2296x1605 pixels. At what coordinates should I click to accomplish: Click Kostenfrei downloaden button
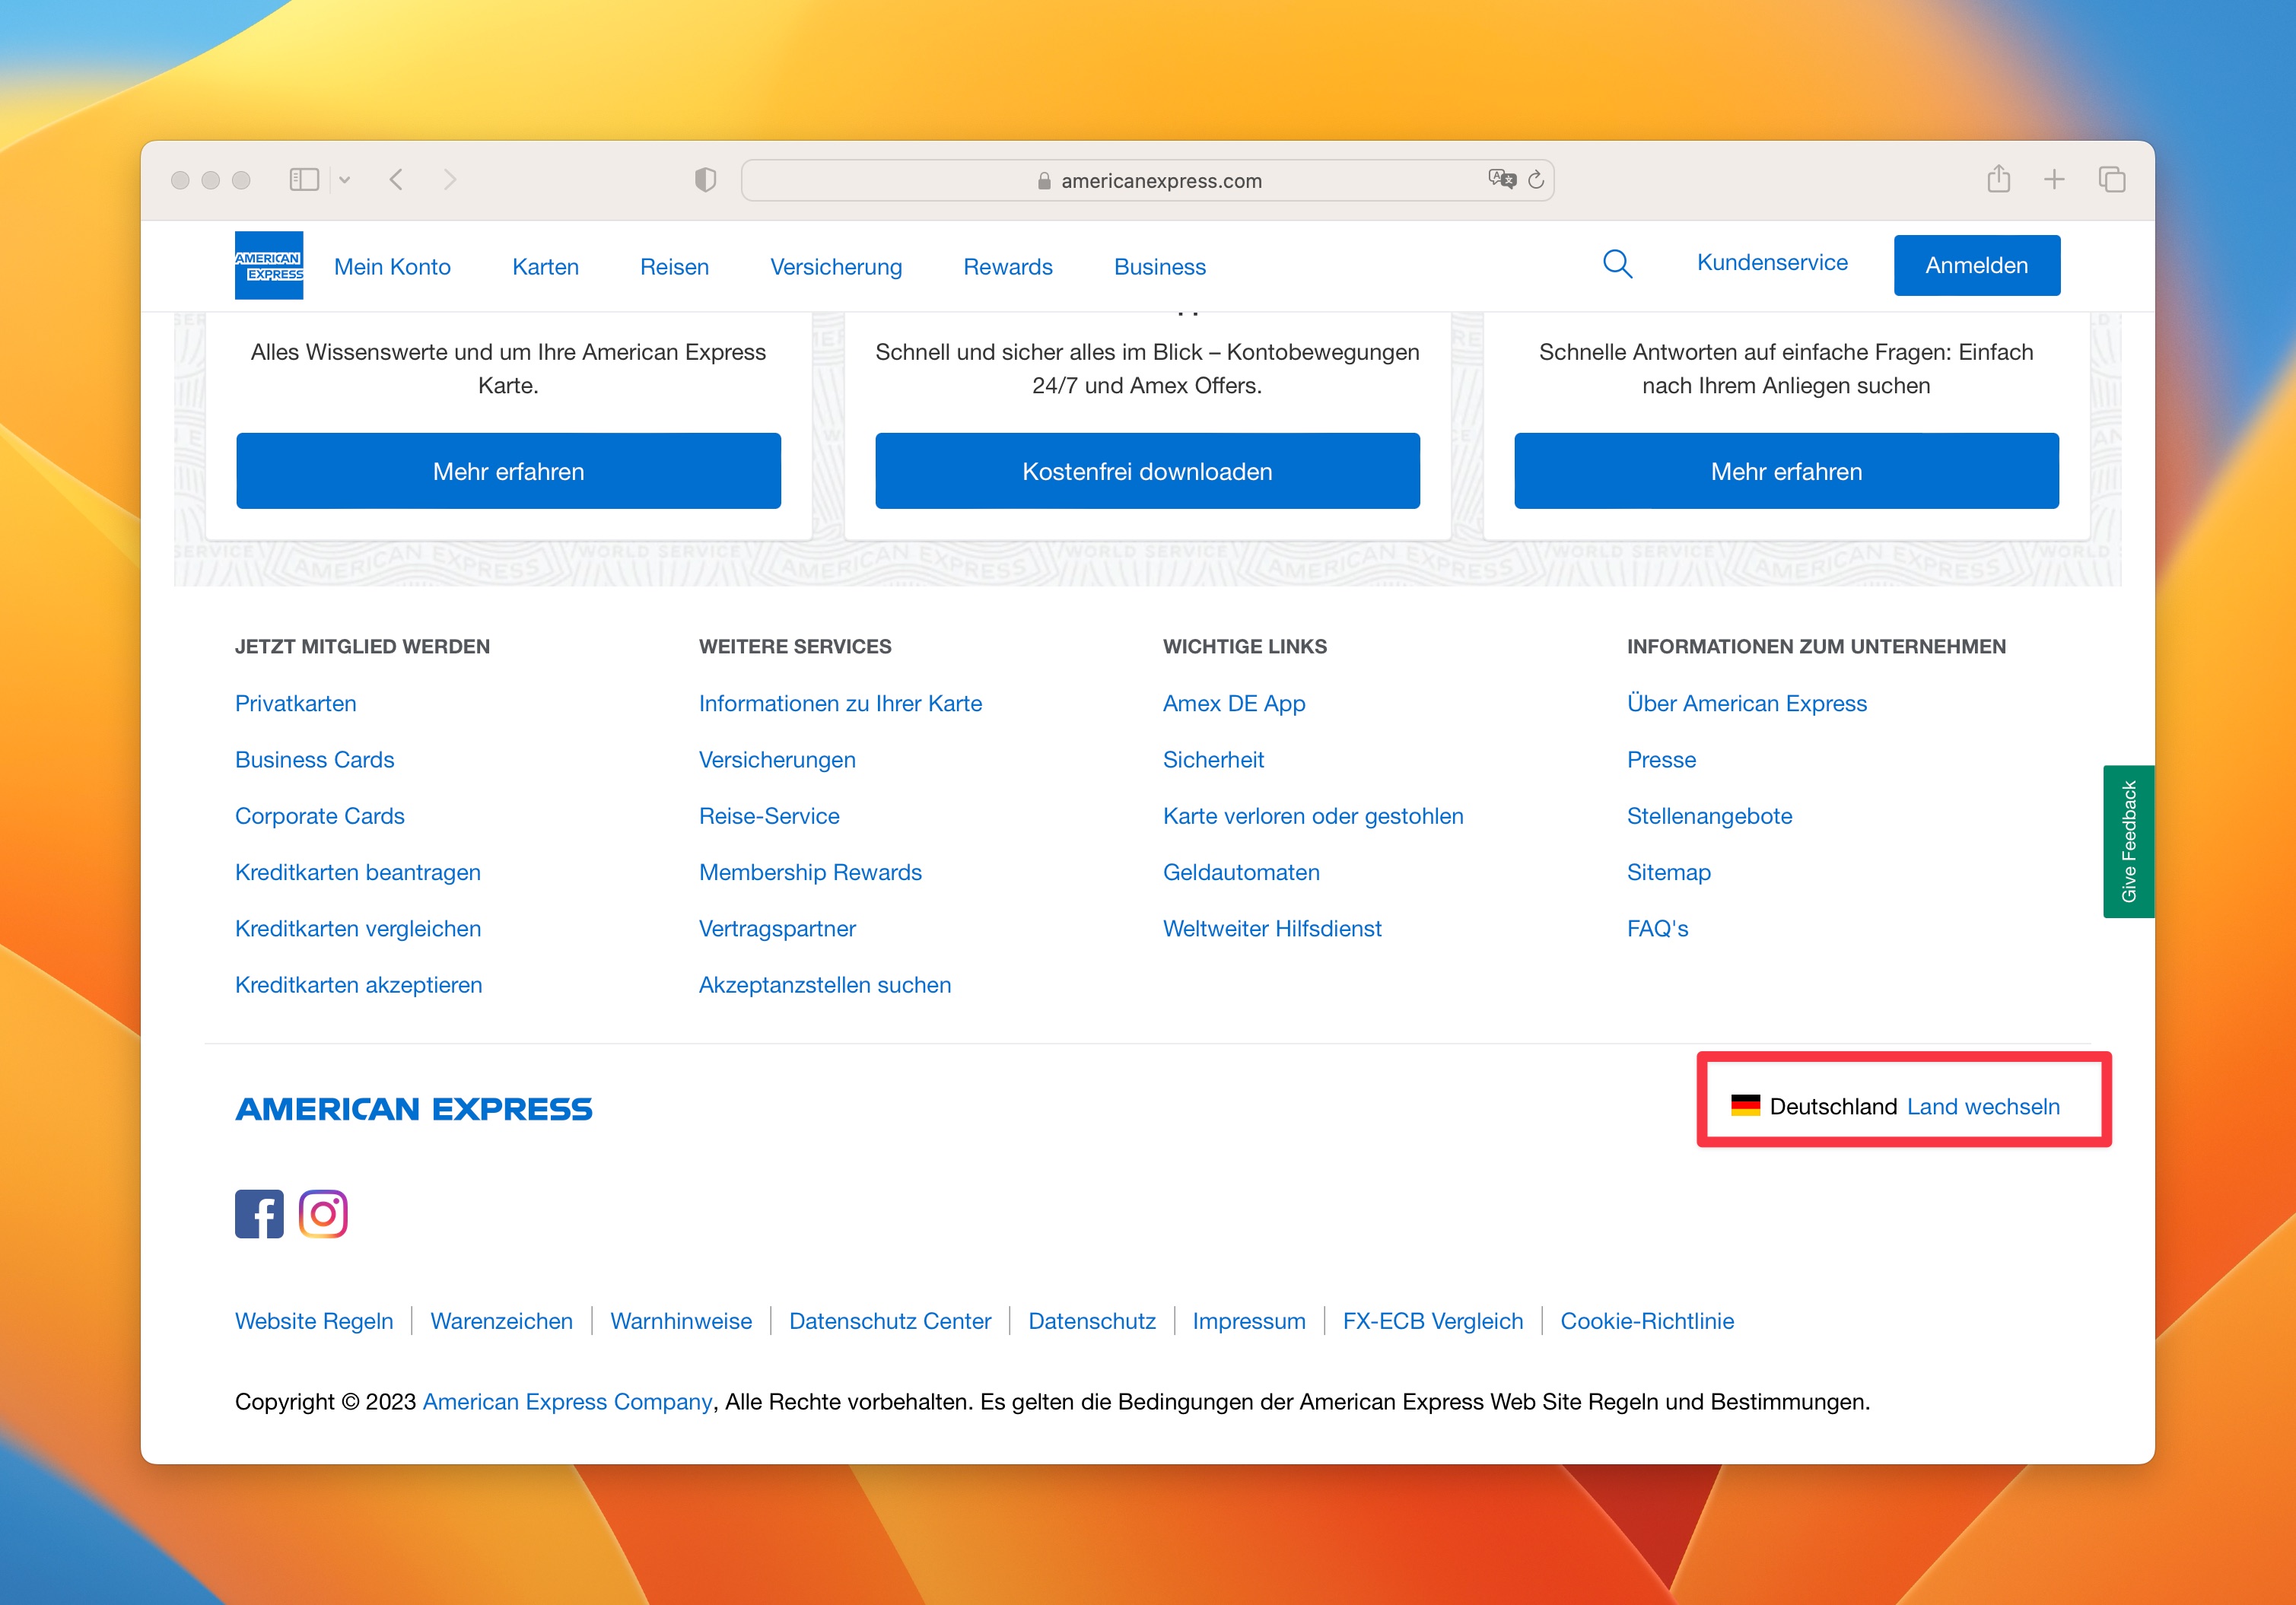pyautogui.click(x=1147, y=471)
